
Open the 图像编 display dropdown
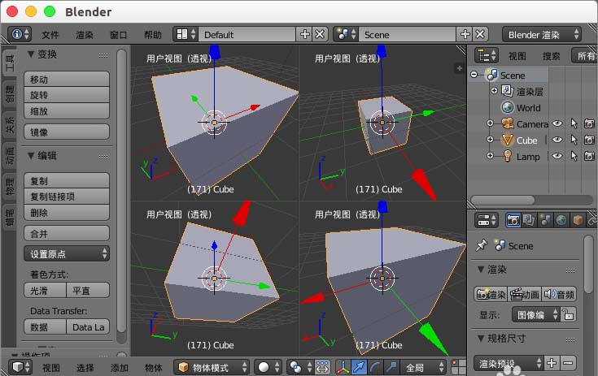536,315
